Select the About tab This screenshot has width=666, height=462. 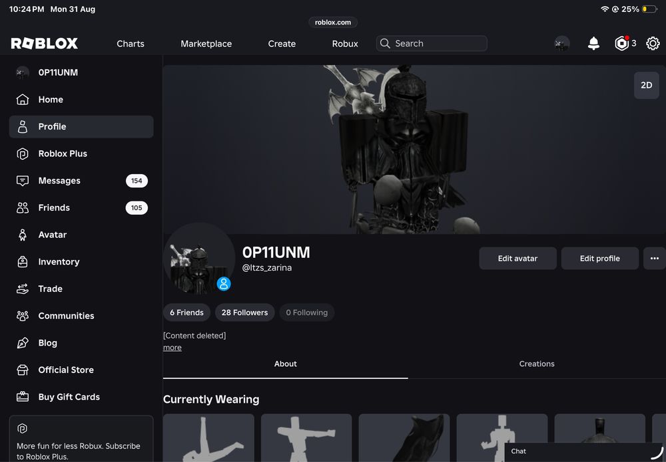tap(286, 364)
